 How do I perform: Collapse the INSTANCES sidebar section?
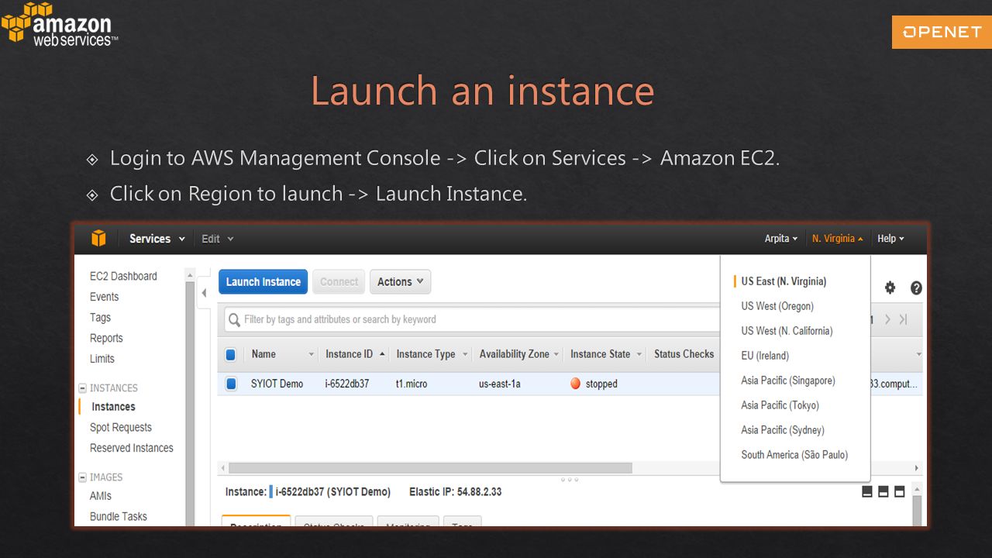(83, 388)
